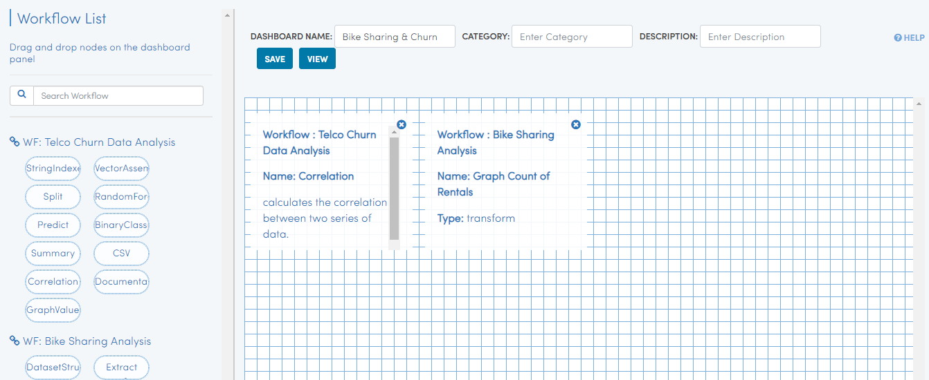Click the Correlation card description scrollbar

395,188
